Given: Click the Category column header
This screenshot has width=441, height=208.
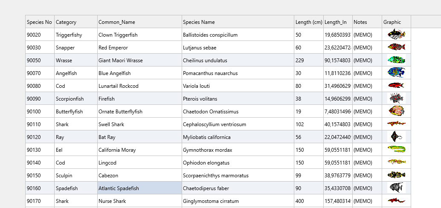Looking at the screenshot, I should coord(75,22).
